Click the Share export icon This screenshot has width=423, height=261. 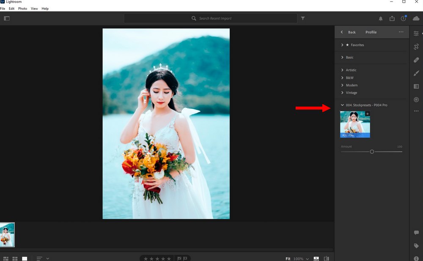point(392,19)
